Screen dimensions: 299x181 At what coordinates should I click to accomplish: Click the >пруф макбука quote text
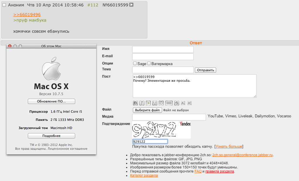click(x=30, y=20)
